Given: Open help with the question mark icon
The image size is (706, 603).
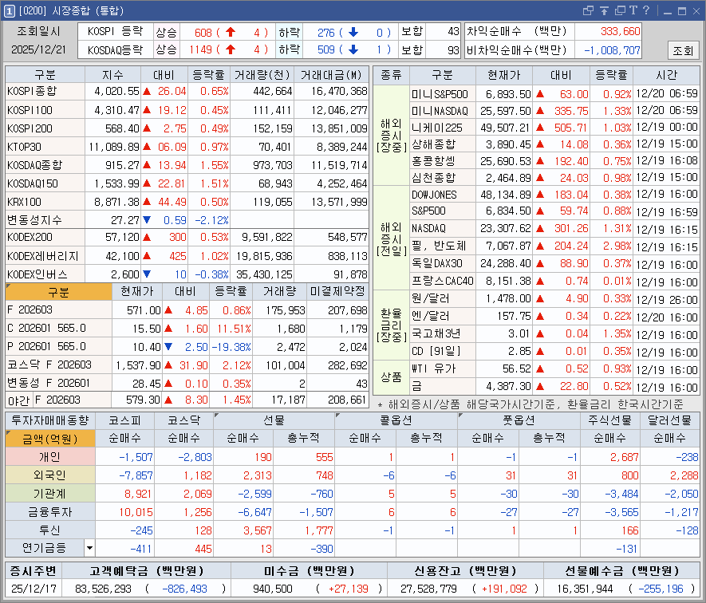Looking at the screenshot, I should coord(645,10).
